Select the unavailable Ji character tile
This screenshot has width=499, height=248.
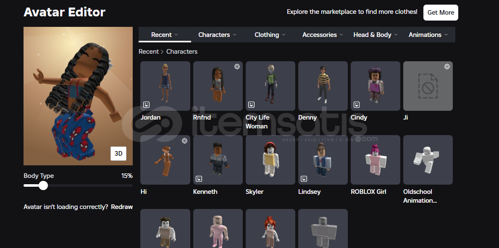[x=428, y=86]
